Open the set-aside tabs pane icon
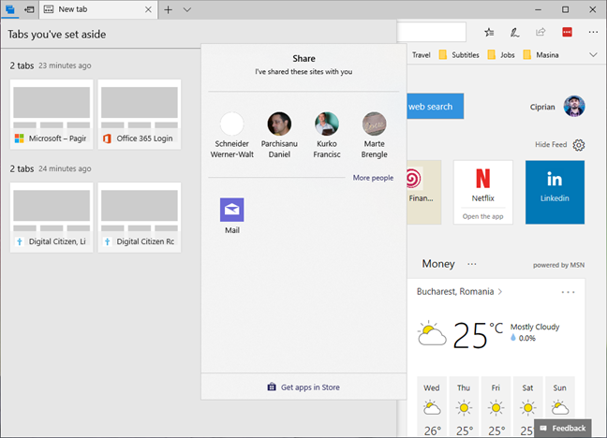The width and height of the screenshot is (607, 438). [10, 9]
